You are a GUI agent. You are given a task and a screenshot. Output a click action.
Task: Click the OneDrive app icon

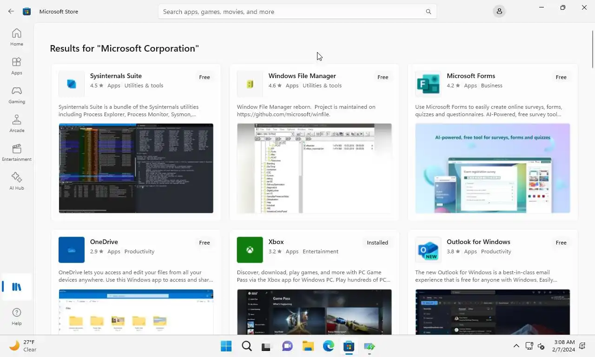pyautogui.click(x=72, y=250)
